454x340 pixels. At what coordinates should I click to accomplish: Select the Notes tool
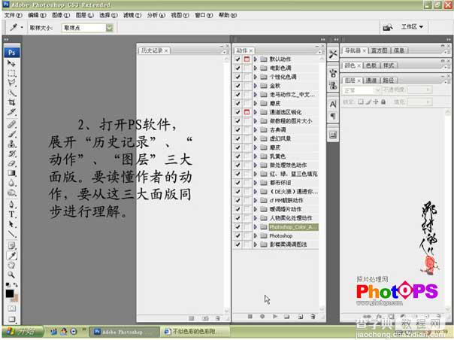pos(11,246)
